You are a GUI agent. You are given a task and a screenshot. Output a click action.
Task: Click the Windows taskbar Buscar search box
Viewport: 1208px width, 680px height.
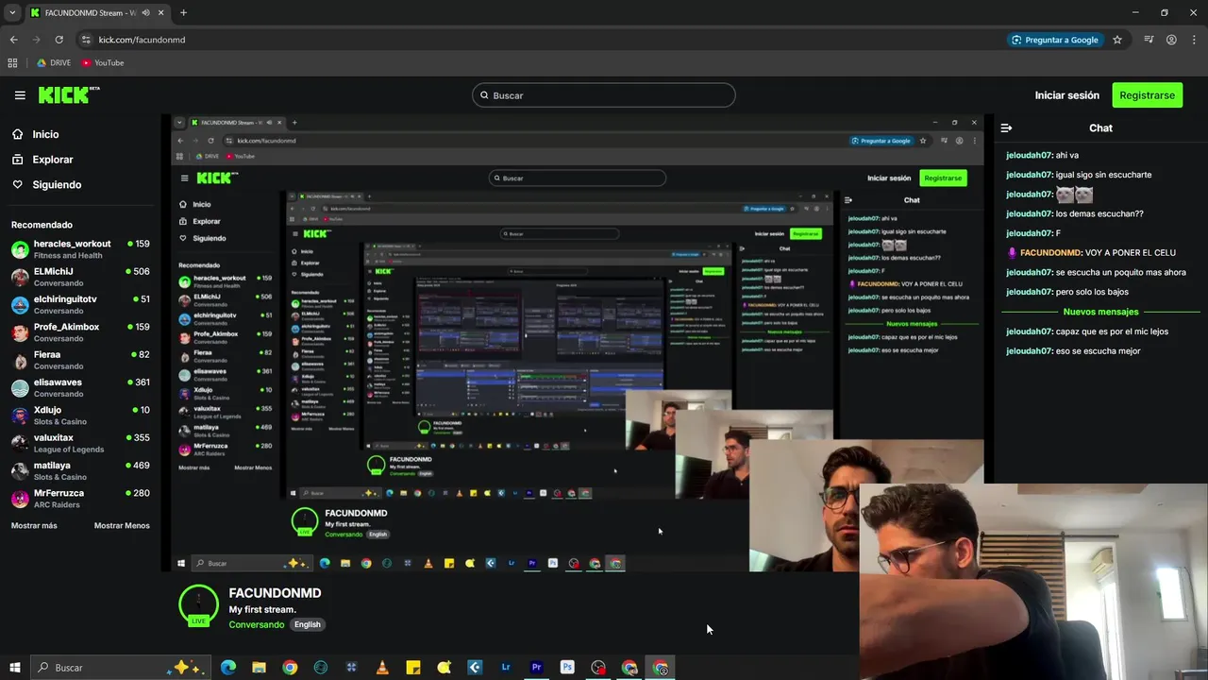click(x=119, y=668)
